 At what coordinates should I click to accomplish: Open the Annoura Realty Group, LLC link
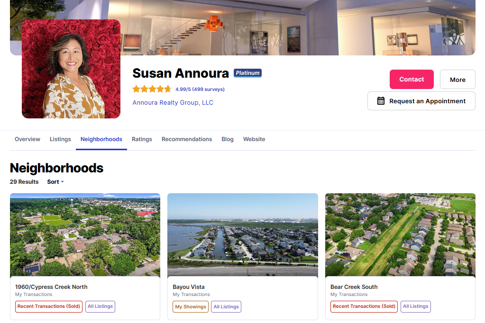(x=173, y=103)
